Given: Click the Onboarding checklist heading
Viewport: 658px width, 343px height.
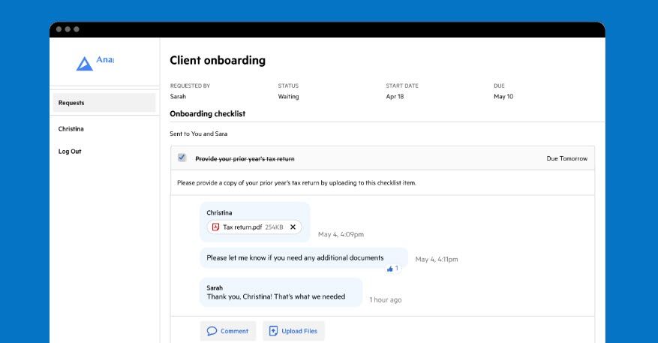Looking at the screenshot, I should point(207,114).
